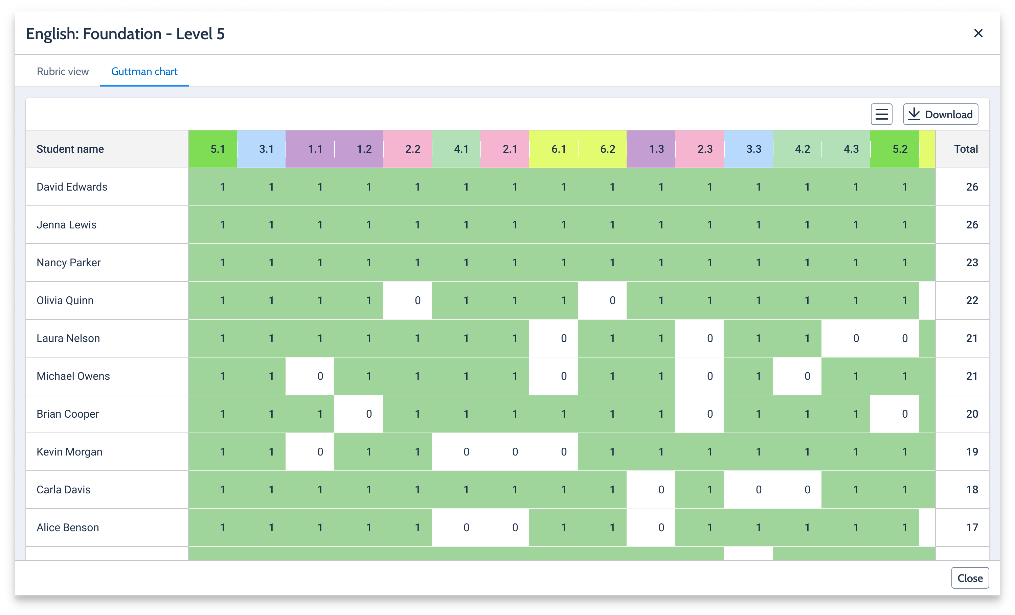Click Carla Davis's 0 score under 3.3
This screenshot has height=615, width=1015.
(x=748, y=490)
